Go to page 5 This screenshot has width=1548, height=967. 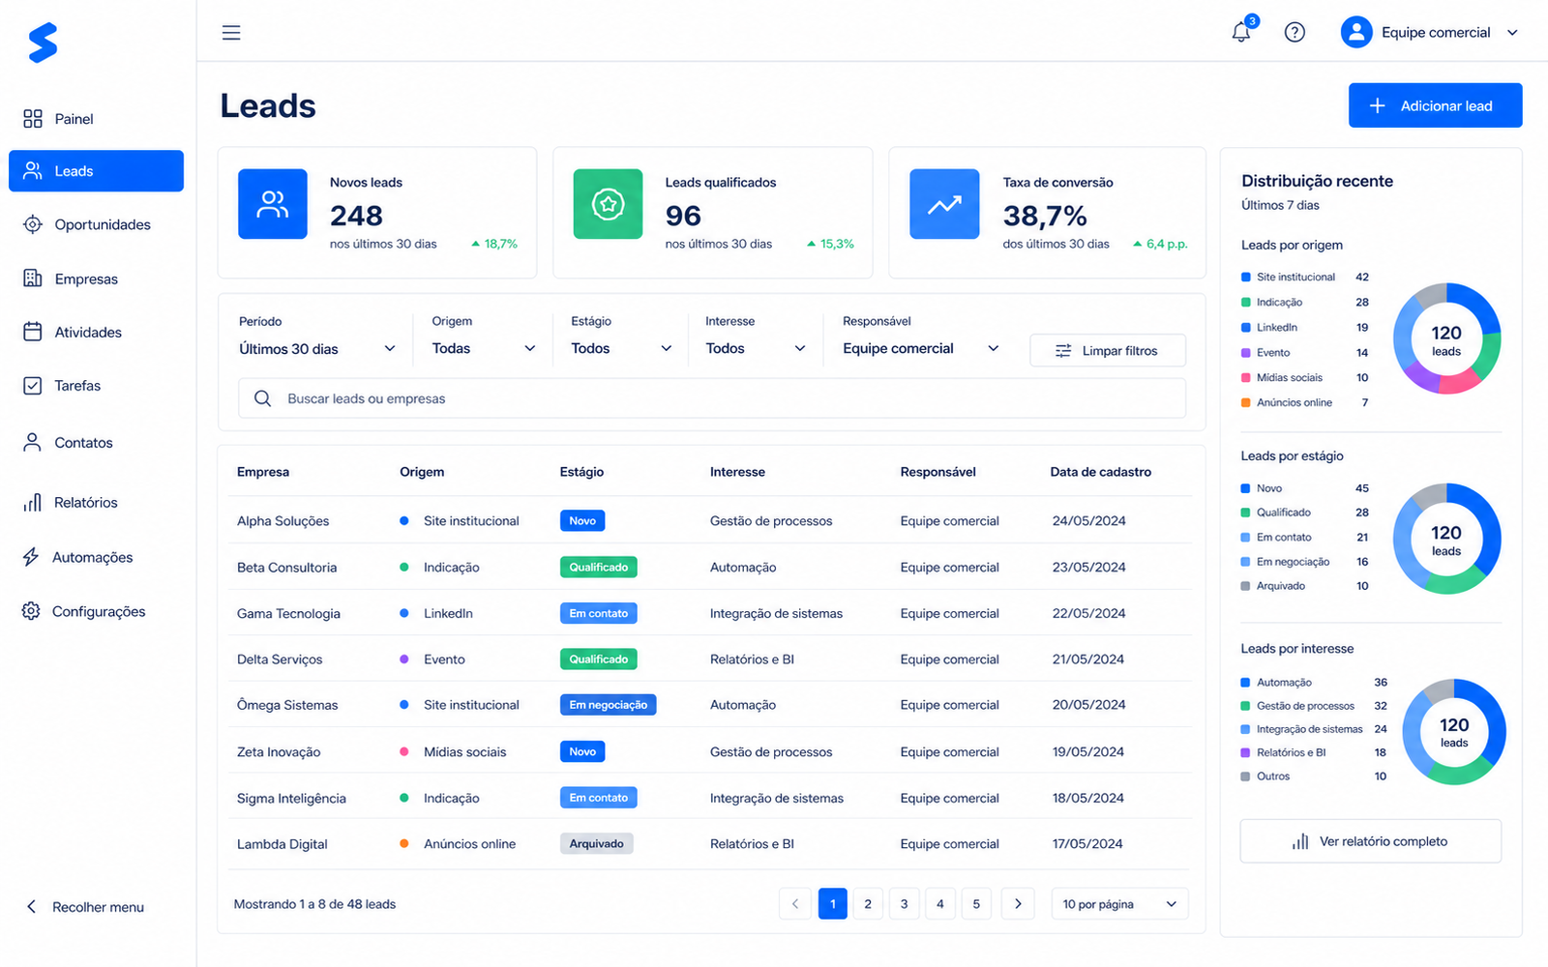click(x=976, y=904)
